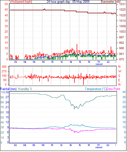Click the Rainfall (mm) legend label
This screenshot has width=127, height=152.
(x=8, y=89)
